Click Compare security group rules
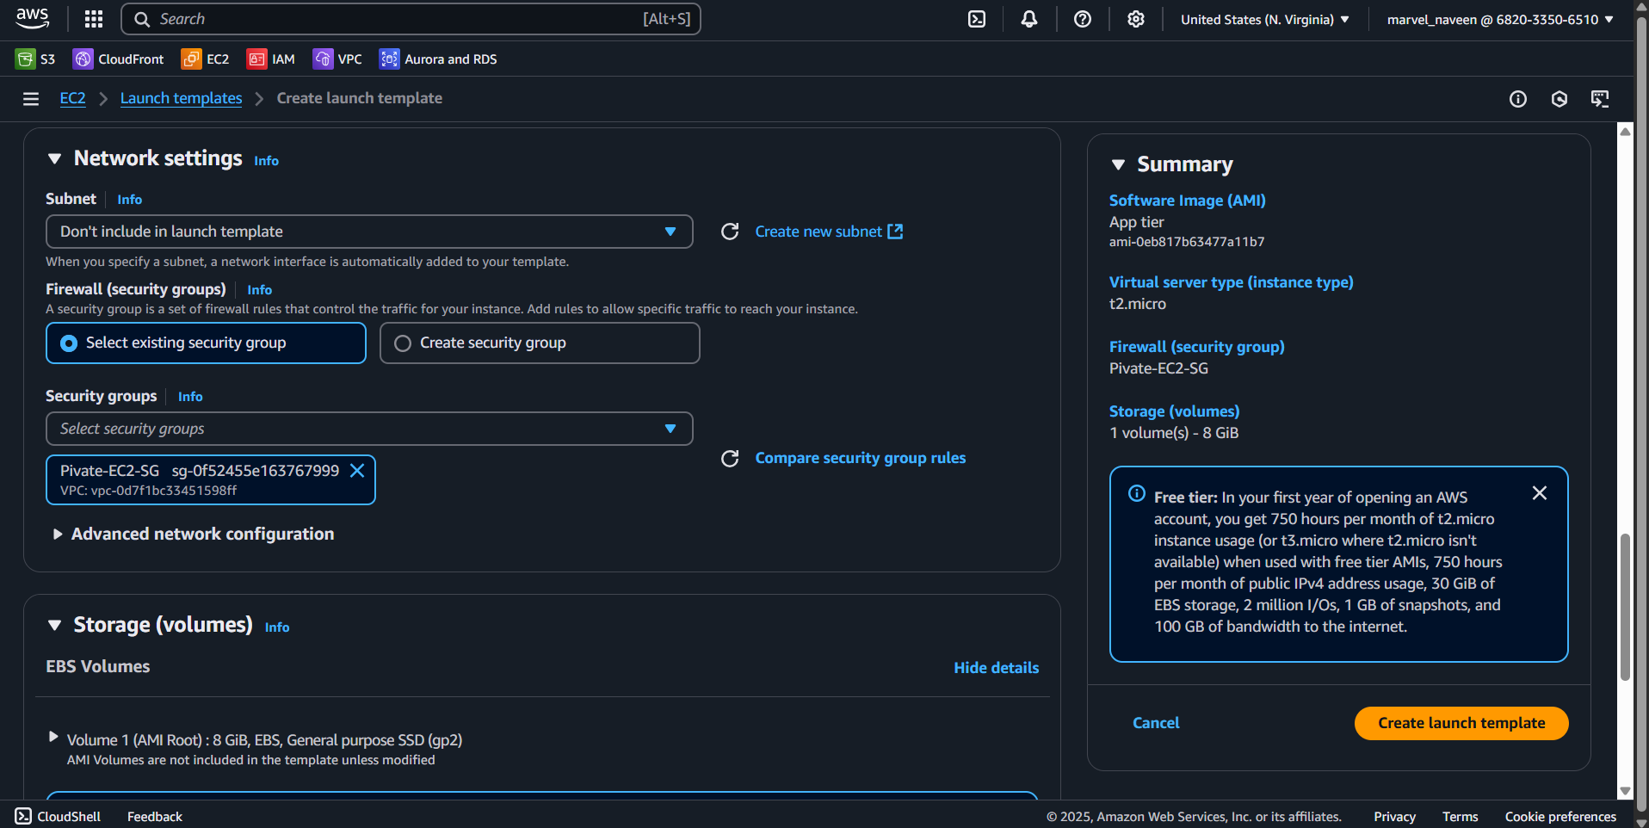1649x828 pixels. pyautogui.click(x=860, y=458)
